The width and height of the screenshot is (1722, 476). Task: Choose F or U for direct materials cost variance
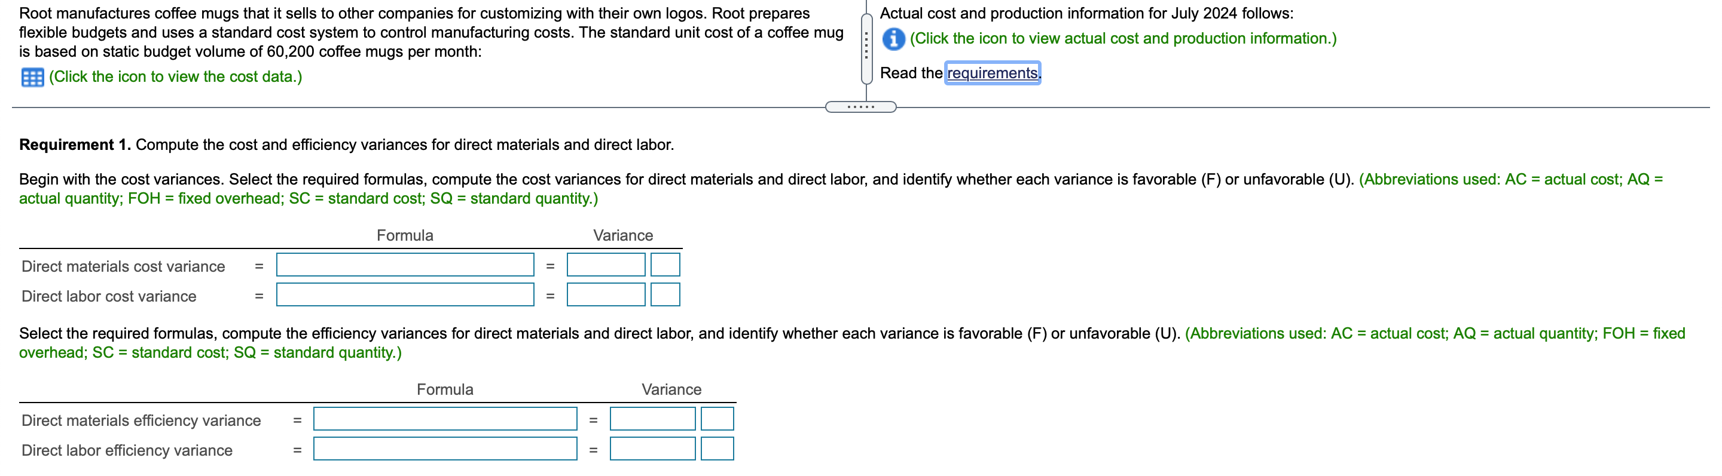tap(665, 265)
